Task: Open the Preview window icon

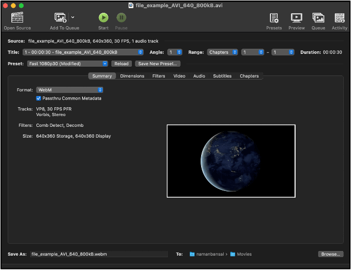Action: click(296, 18)
